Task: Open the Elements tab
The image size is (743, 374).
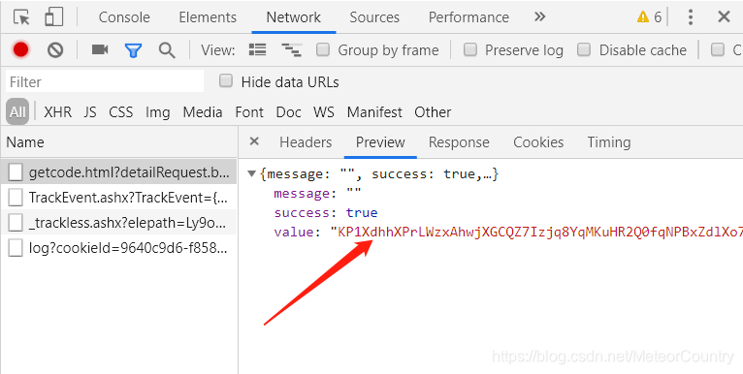Action: click(208, 17)
